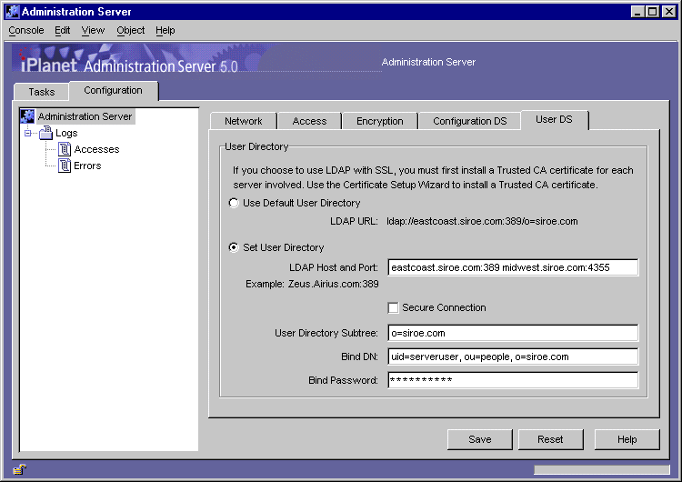This screenshot has height=482, width=682.
Task: Click the Administration Server tree node icon
Action: (27, 116)
